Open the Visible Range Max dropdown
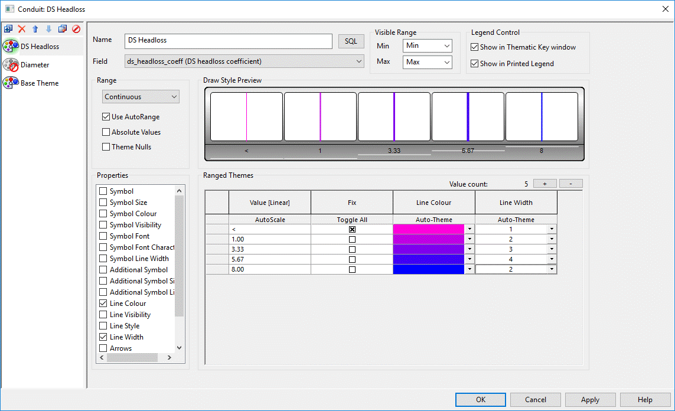 click(x=428, y=62)
